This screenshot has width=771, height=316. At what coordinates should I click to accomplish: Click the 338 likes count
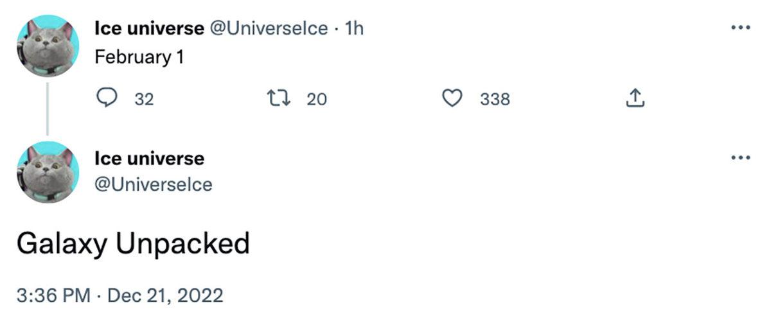(x=495, y=99)
